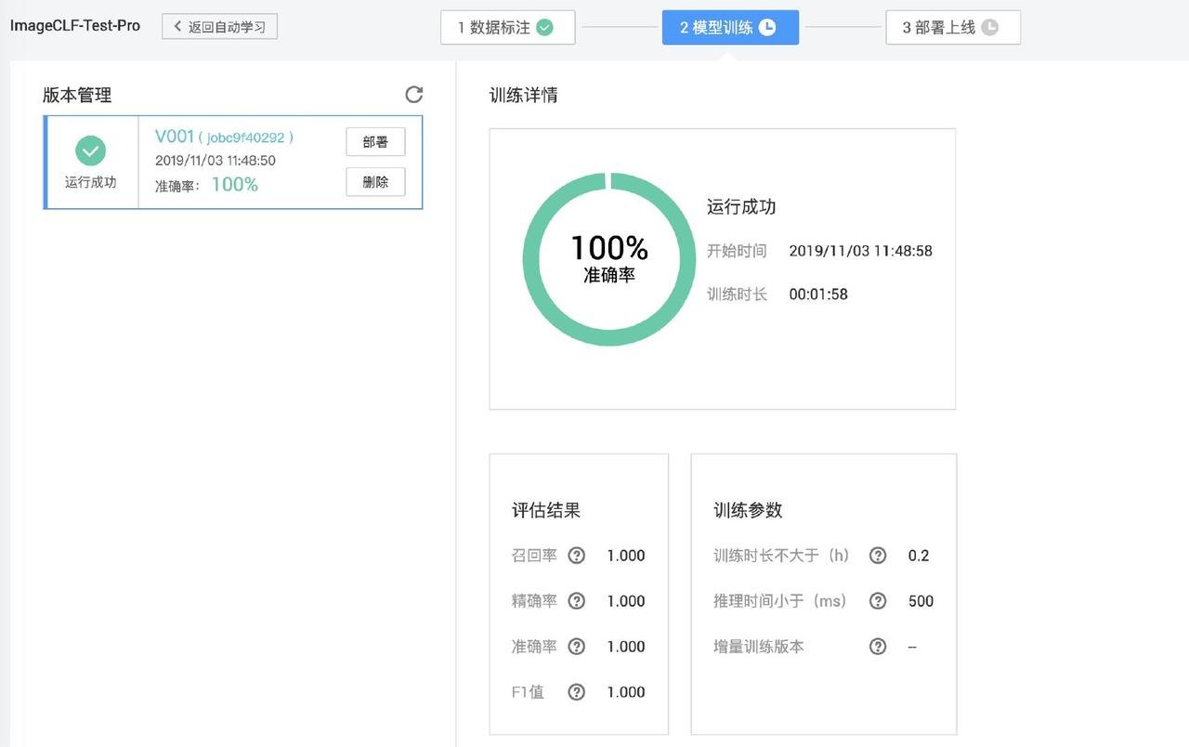Click the green checkmark on 数据标注 step
The width and height of the screenshot is (1189, 747).
point(545,28)
